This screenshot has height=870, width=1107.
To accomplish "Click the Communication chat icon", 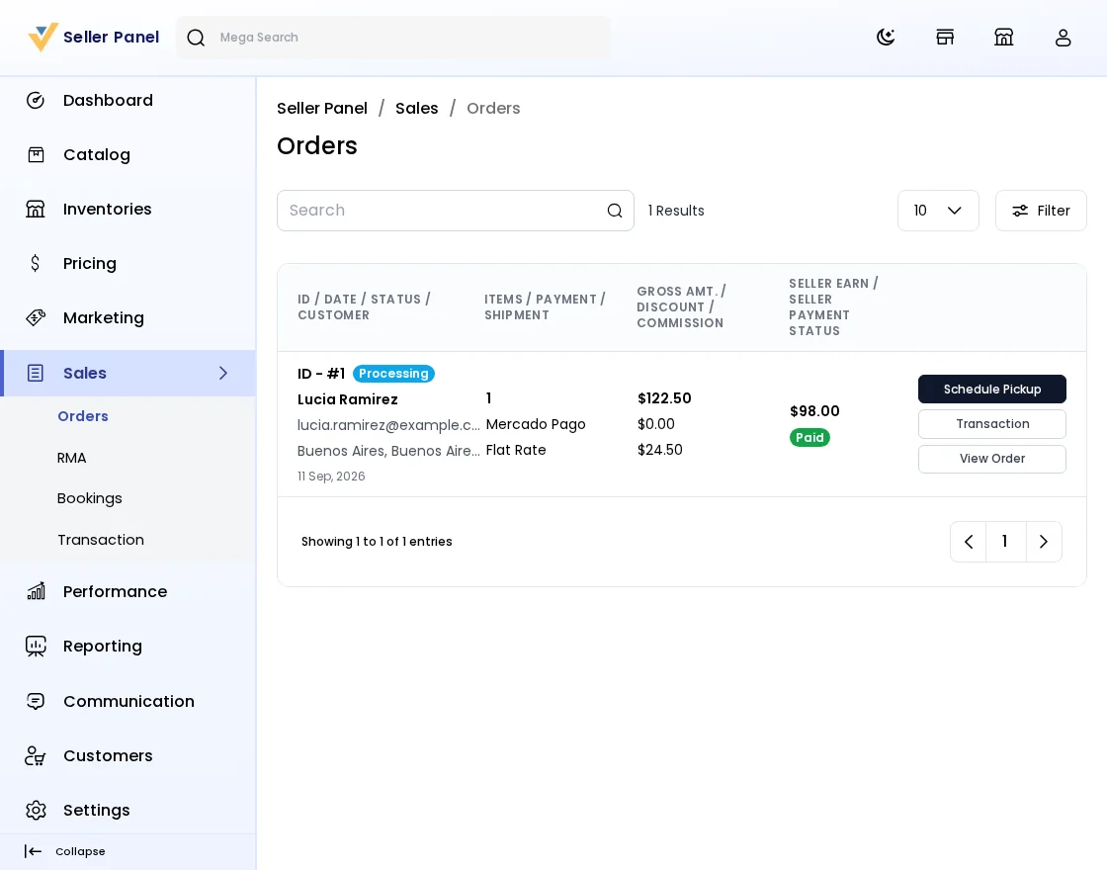I will point(36,701).
